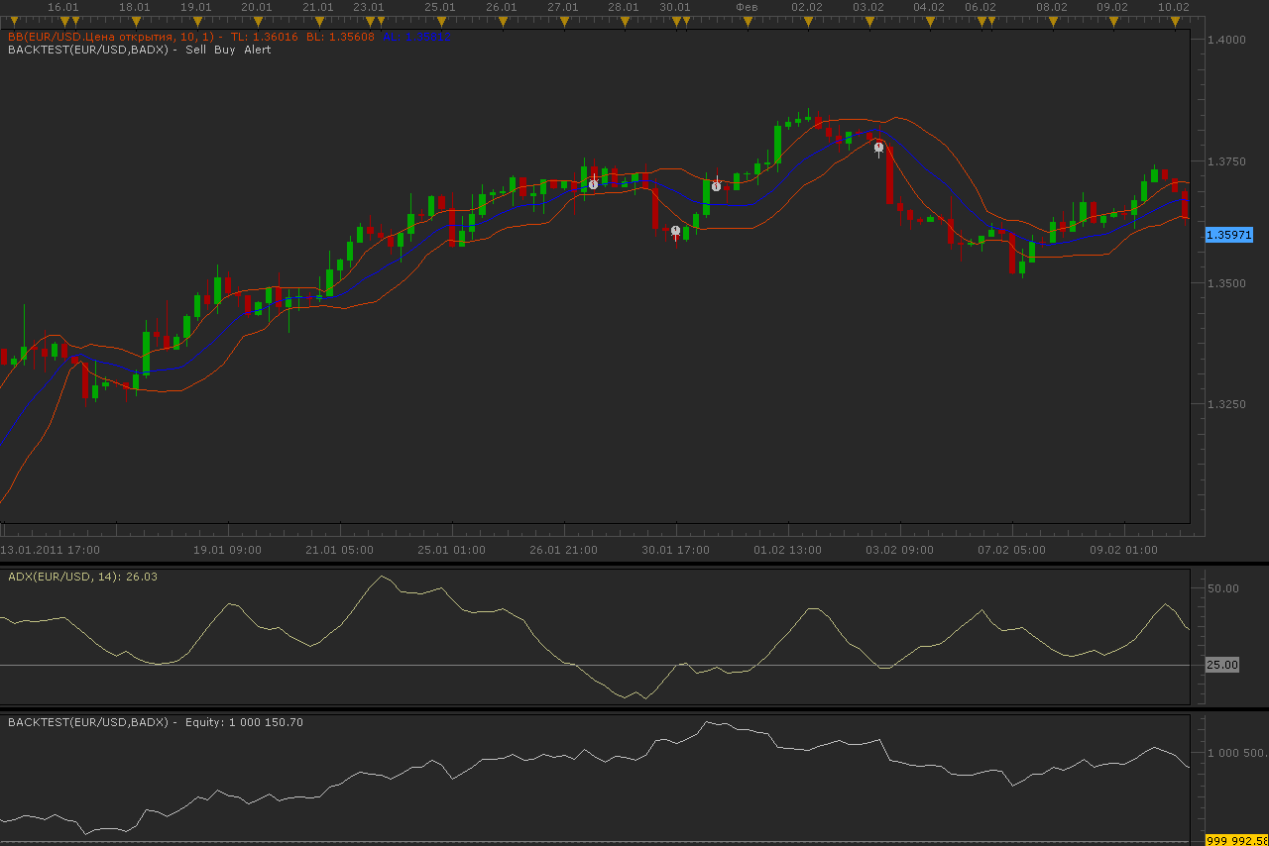Click the signal marker at the 03.02 peak

click(x=878, y=148)
